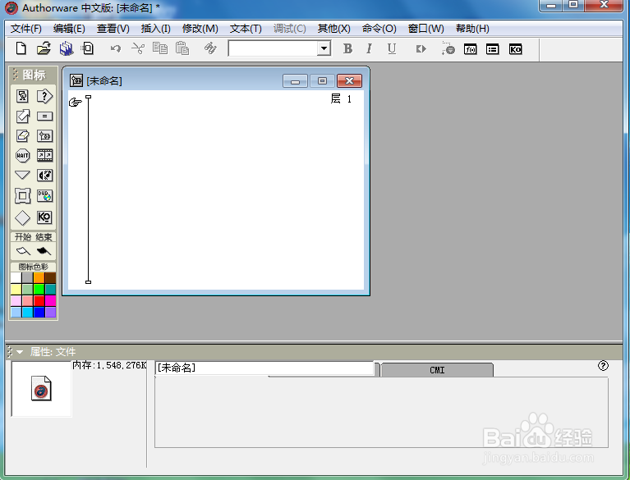Select the Calculation icon with equals sign
The image size is (630, 480).
click(44, 117)
